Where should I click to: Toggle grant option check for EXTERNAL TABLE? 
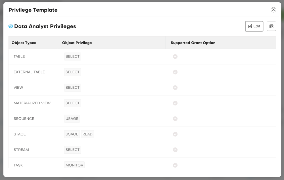(x=175, y=72)
